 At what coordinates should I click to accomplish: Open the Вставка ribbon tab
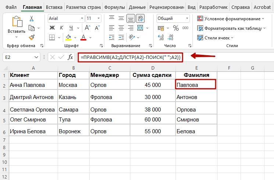54,7
